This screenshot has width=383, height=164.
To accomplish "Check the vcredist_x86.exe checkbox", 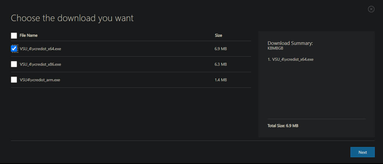I will click(14, 64).
